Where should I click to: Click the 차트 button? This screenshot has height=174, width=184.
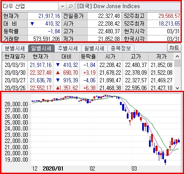pos(174,48)
